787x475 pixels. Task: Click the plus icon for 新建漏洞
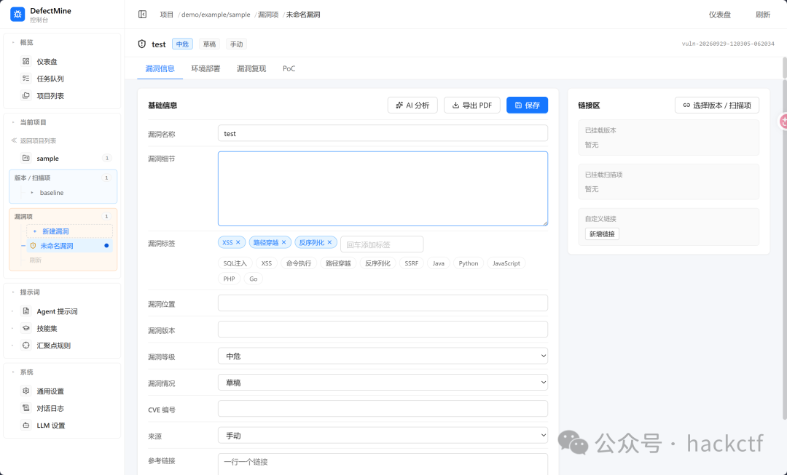pyautogui.click(x=35, y=231)
